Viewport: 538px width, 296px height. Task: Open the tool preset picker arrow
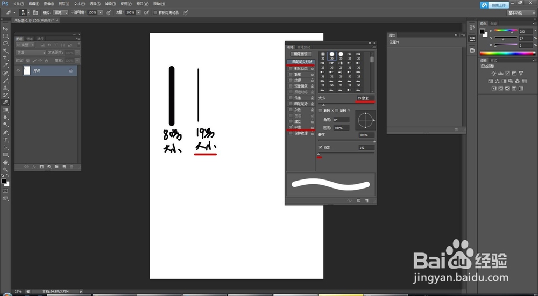point(15,13)
